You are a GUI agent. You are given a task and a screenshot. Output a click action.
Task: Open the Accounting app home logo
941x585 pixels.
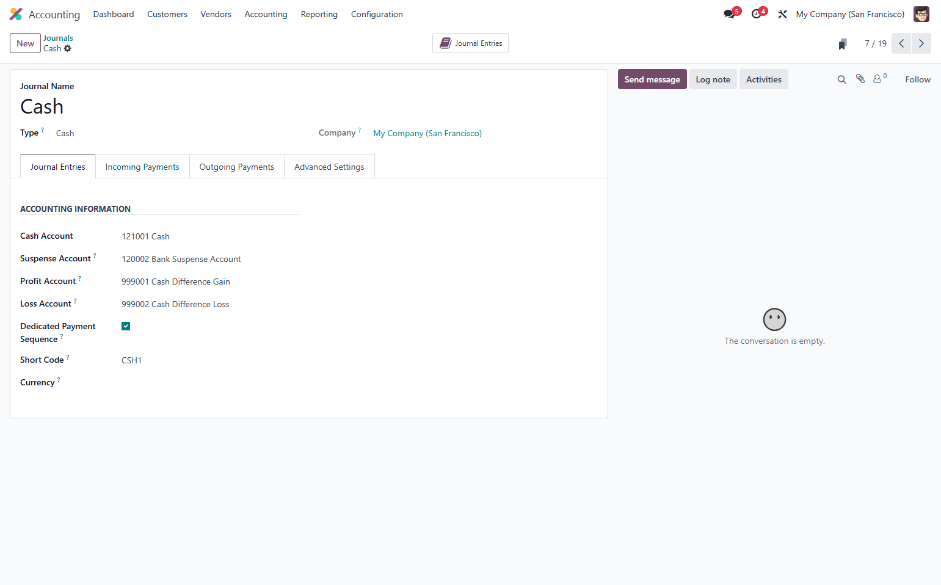(16, 14)
